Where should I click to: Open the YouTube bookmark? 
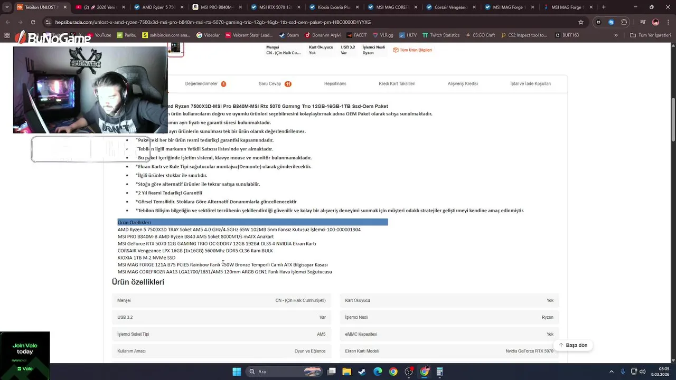point(99,35)
